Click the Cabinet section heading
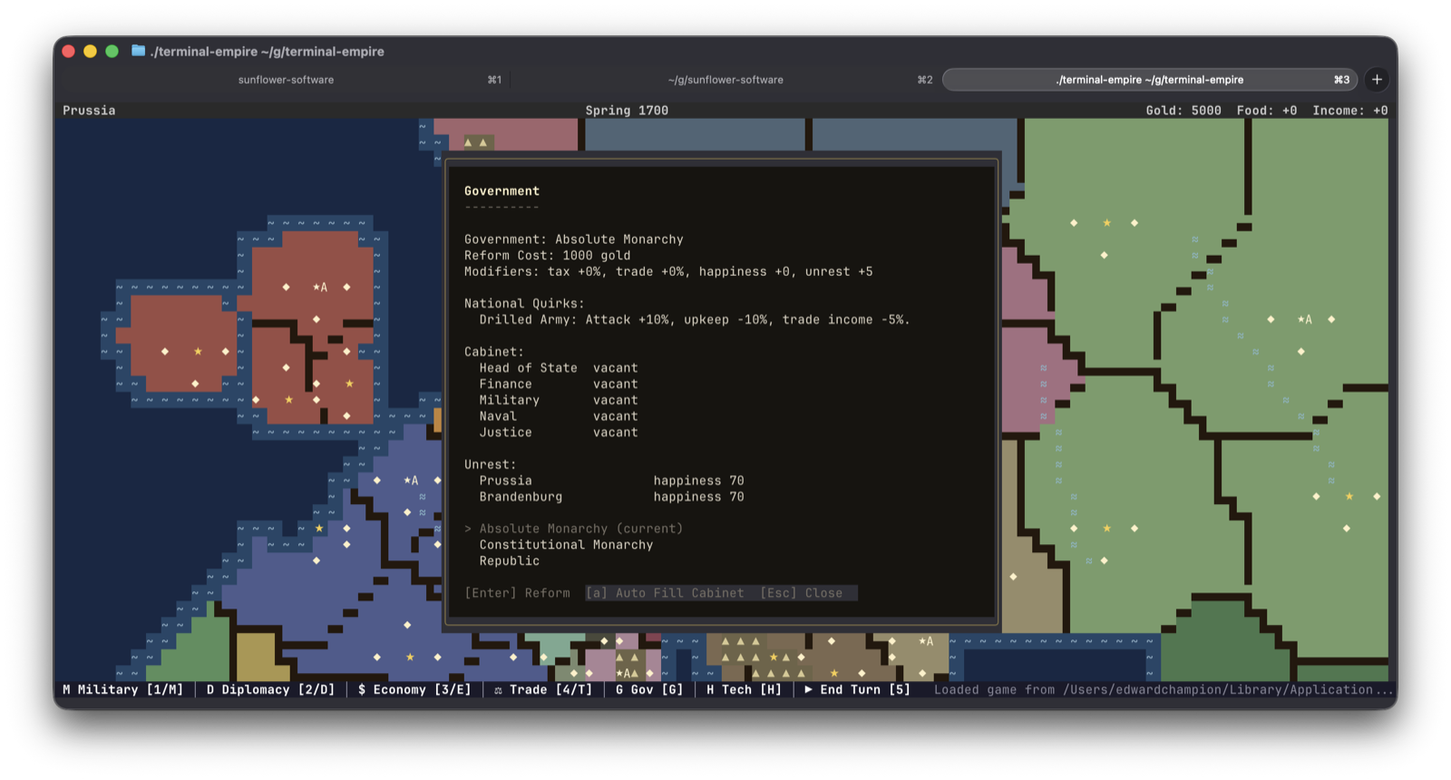Viewport: 1451px width, 780px height. click(494, 352)
